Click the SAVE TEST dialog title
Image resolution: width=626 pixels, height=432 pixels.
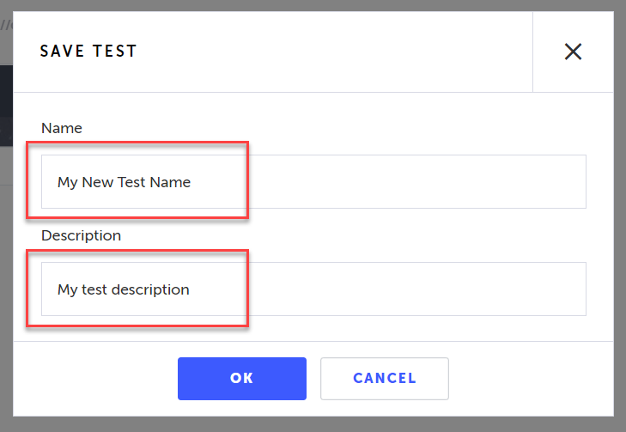[x=88, y=52]
